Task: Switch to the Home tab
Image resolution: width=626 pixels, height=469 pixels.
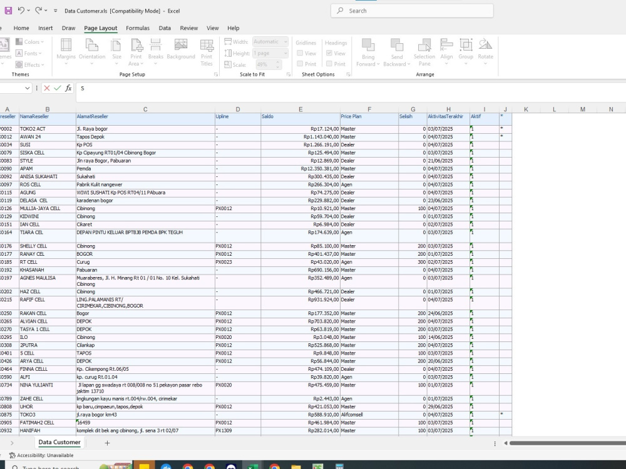Action: coord(21,28)
